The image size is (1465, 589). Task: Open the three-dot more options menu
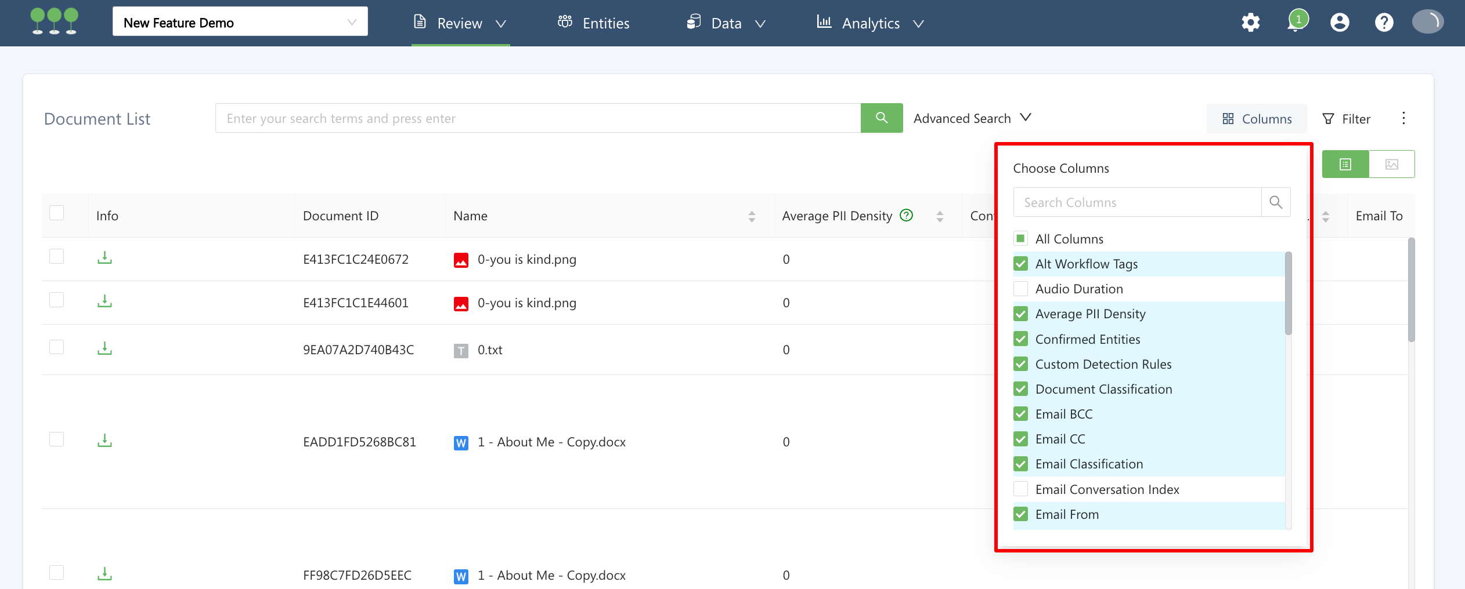(x=1403, y=118)
